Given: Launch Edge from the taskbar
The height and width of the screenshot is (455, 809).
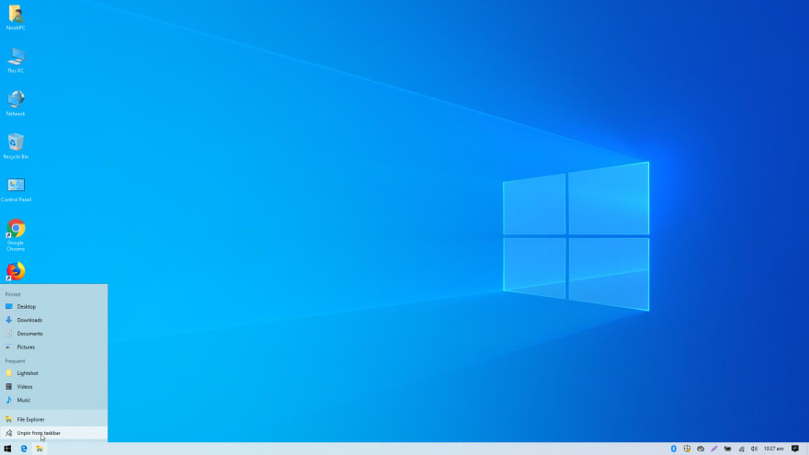Looking at the screenshot, I should click(24, 449).
